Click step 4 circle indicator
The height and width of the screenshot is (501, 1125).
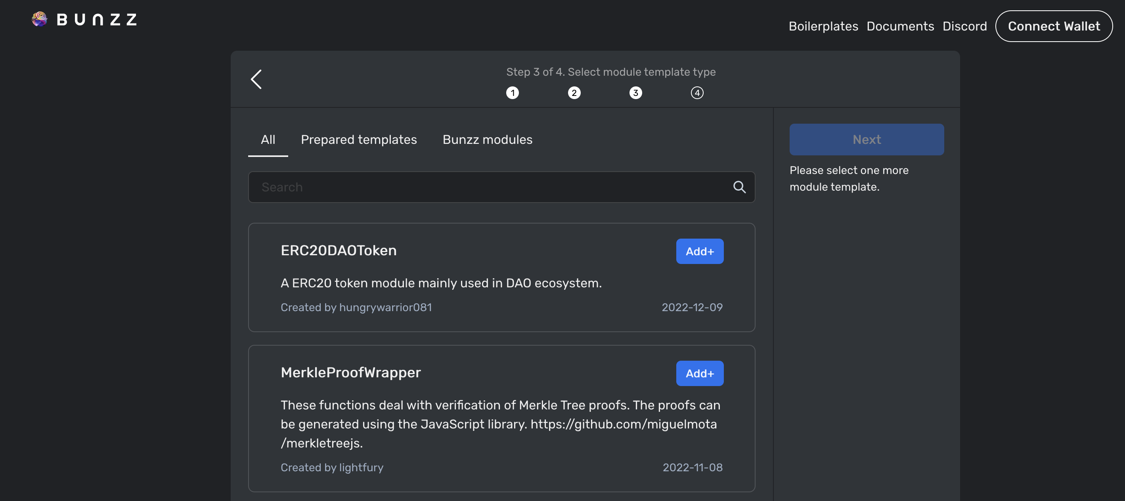point(697,93)
